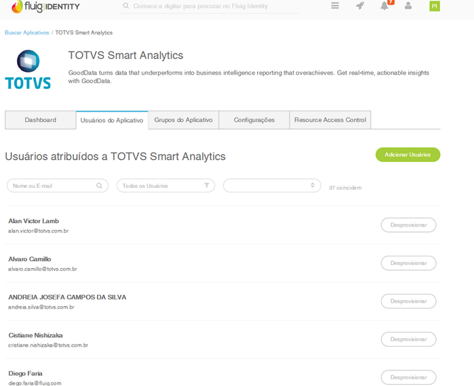The width and height of the screenshot is (474, 386).
Task: Open the hamburger menu icon
Action: pos(335,6)
